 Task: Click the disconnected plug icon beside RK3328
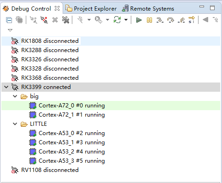[15, 69]
